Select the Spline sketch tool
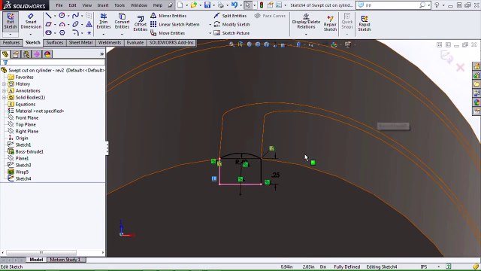This screenshot has height=271, width=481. coord(75,16)
